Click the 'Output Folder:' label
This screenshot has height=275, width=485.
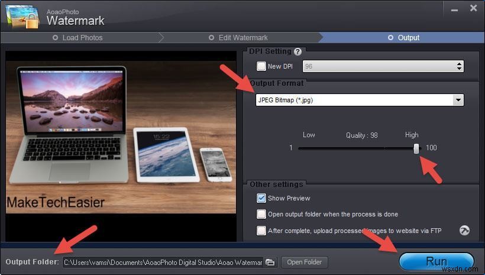pyautogui.click(x=32, y=262)
